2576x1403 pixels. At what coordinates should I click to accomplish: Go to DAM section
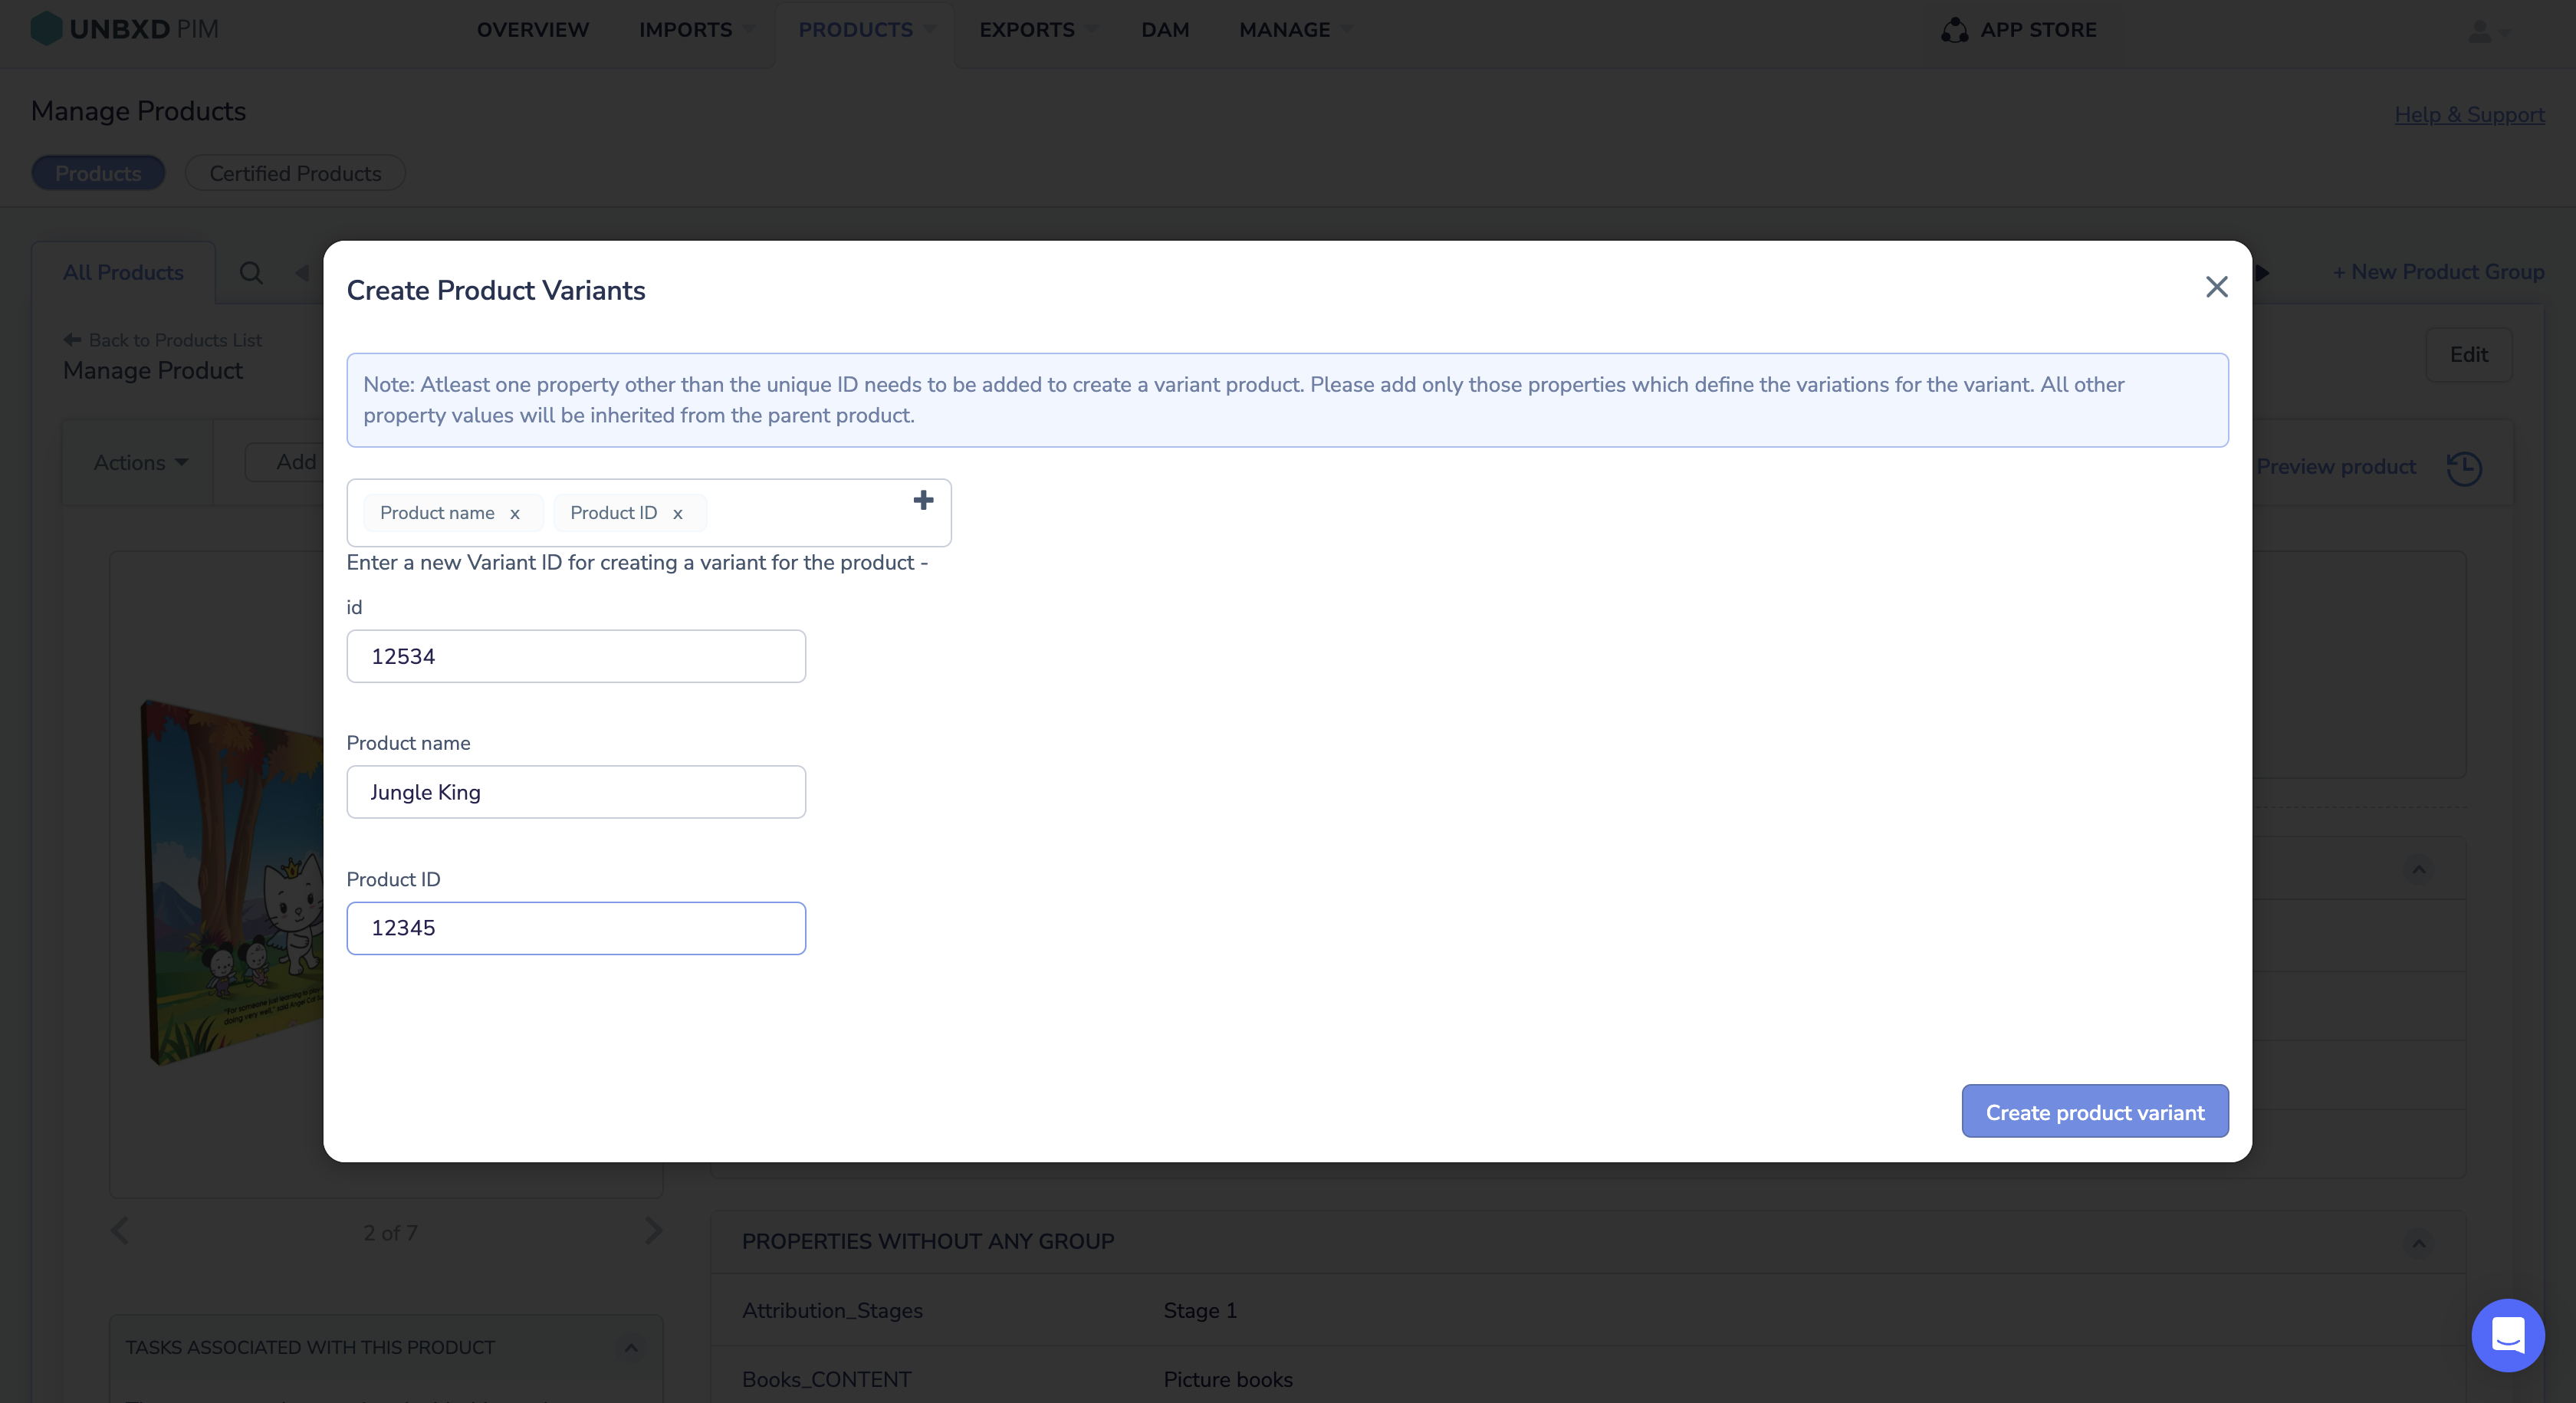pos(1165,30)
